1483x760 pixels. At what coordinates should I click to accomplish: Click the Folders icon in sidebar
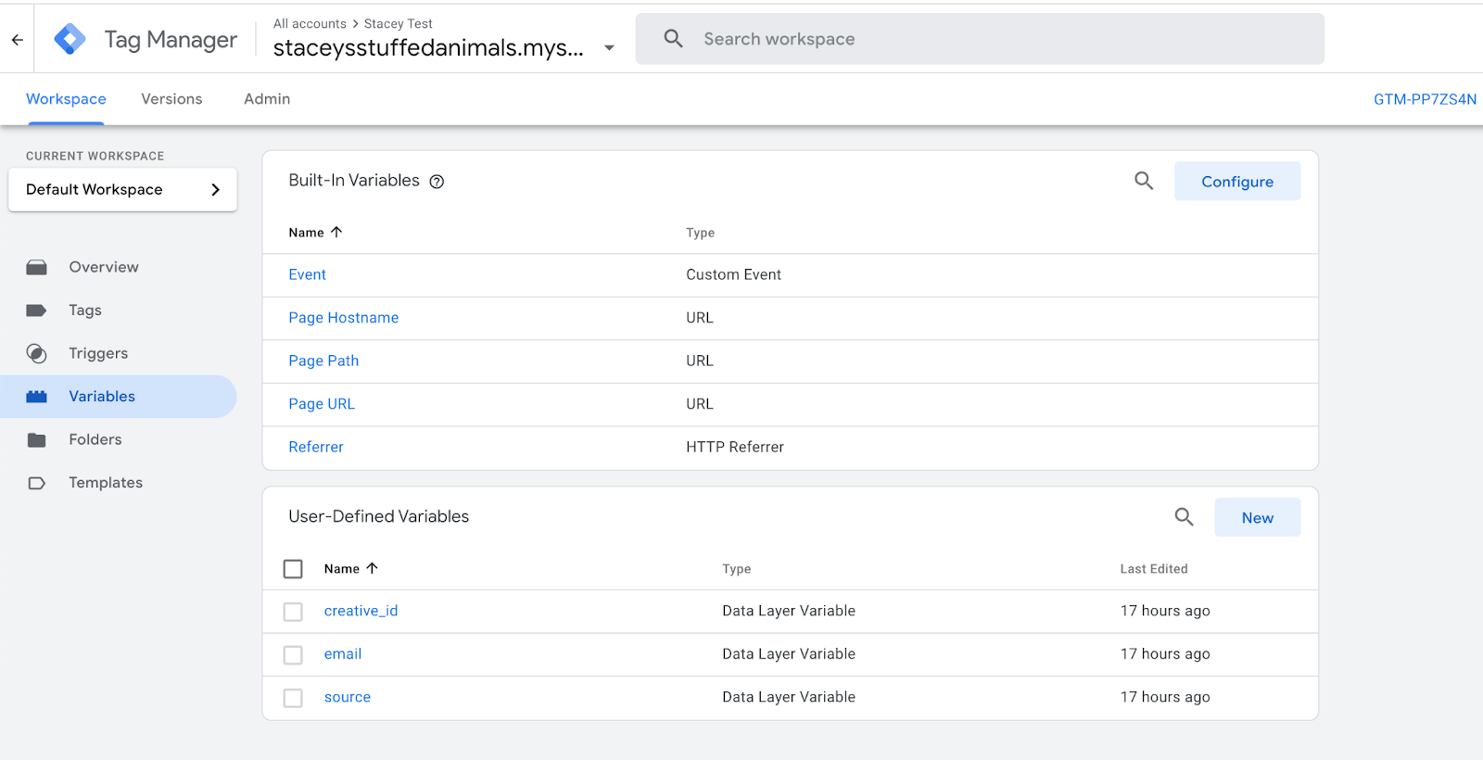36,439
